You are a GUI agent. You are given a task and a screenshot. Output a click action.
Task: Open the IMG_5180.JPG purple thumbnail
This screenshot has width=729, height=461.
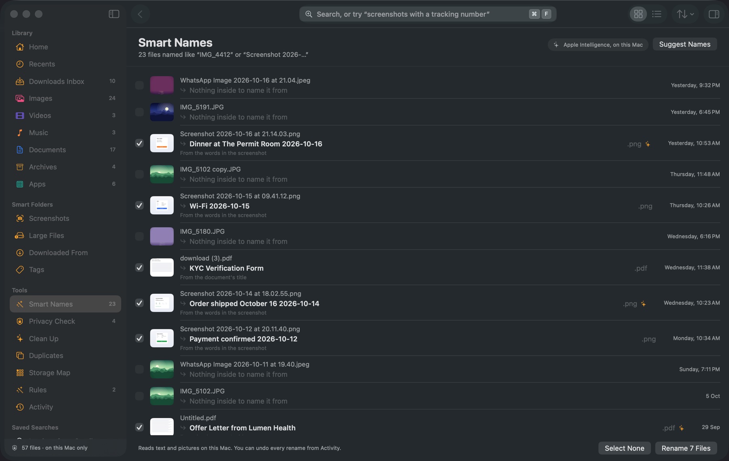(x=162, y=236)
